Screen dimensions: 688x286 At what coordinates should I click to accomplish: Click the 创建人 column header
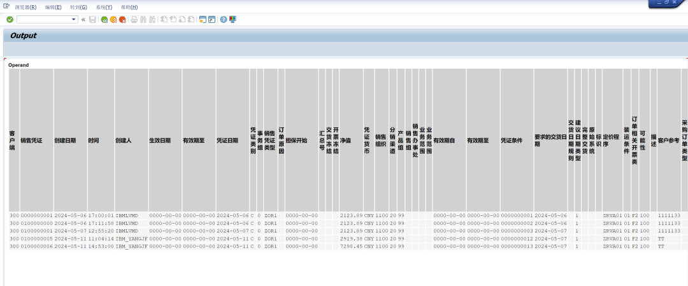pos(132,140)
